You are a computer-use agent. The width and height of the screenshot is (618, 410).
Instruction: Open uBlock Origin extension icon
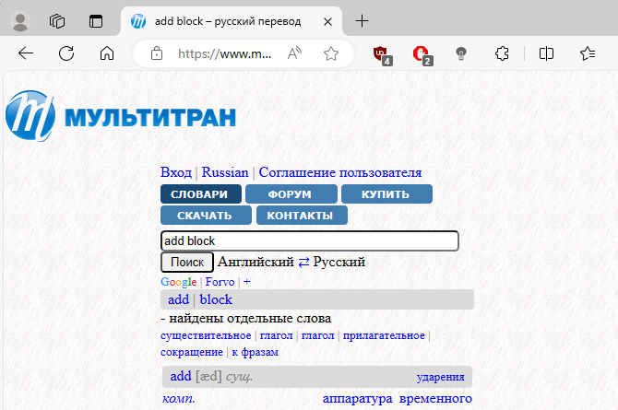tap(382, 54)
